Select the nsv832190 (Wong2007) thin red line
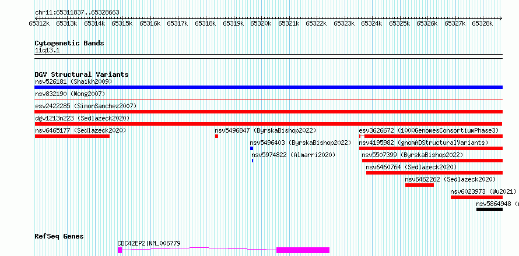 [x=268, y=99]
